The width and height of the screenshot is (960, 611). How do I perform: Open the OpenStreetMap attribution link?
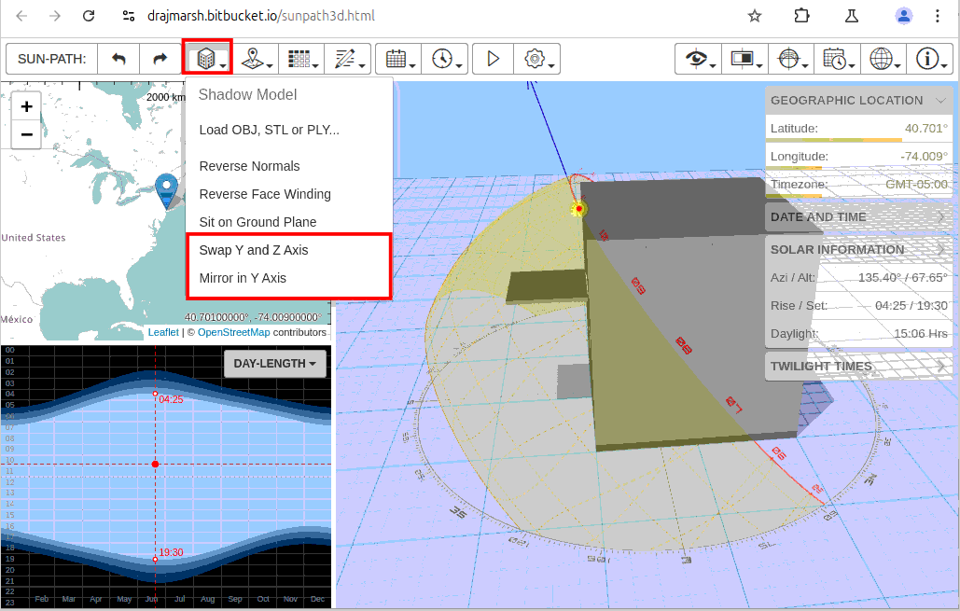[x=233, y=332]
